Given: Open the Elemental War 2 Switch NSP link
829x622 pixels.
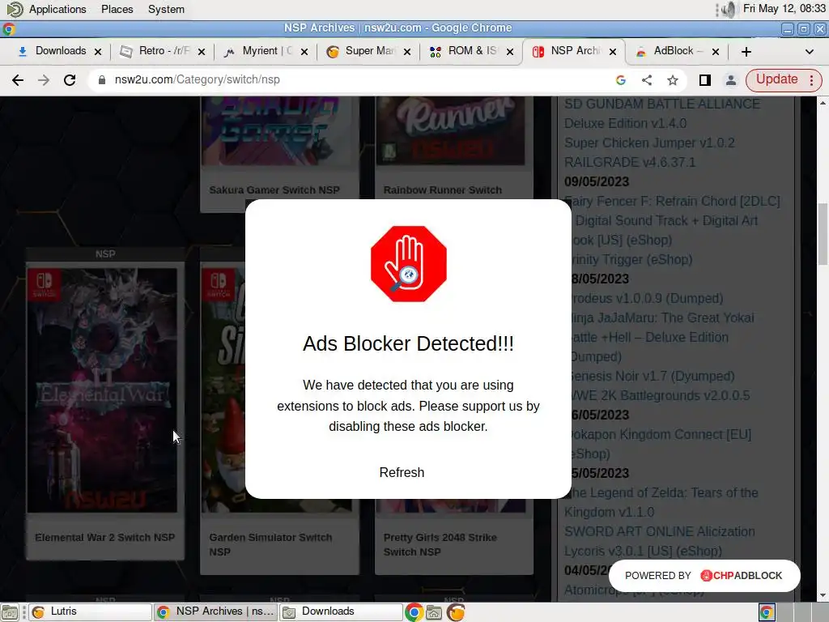Looking at the screenshot, I should coord(104,538).
